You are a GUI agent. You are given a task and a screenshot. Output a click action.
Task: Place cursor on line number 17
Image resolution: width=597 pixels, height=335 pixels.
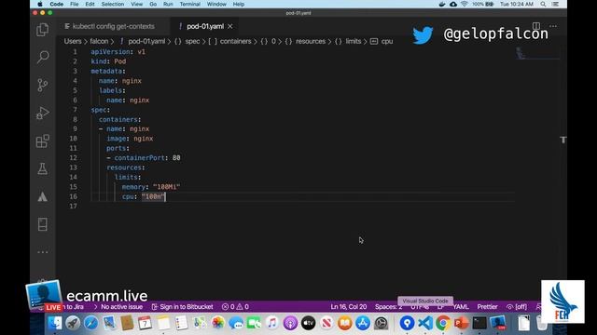73,207
